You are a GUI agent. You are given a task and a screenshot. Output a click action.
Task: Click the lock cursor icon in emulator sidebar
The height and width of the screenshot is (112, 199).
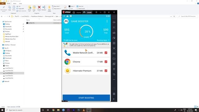point(114,28)
